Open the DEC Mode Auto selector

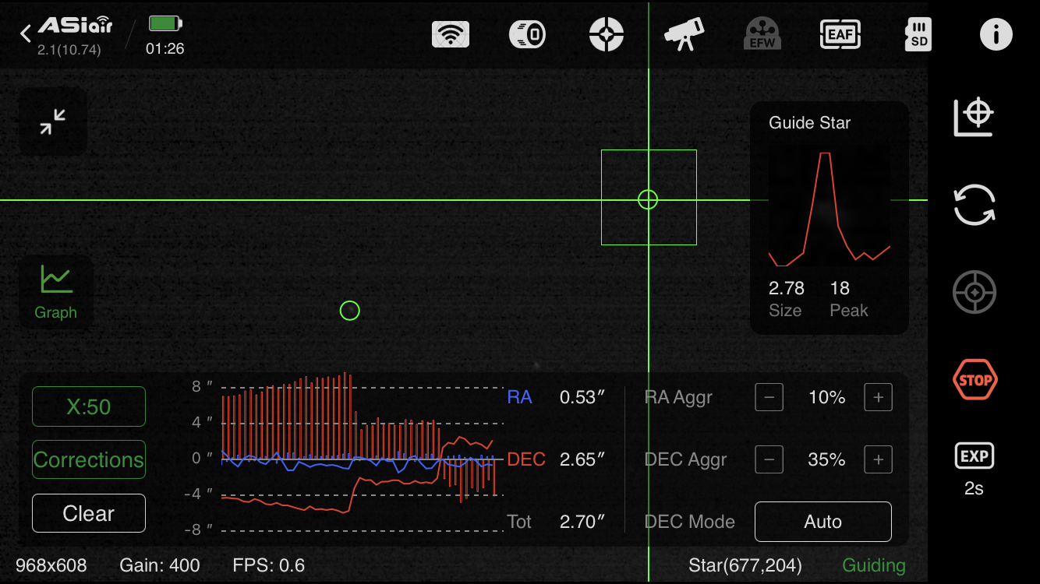(822, 522)
